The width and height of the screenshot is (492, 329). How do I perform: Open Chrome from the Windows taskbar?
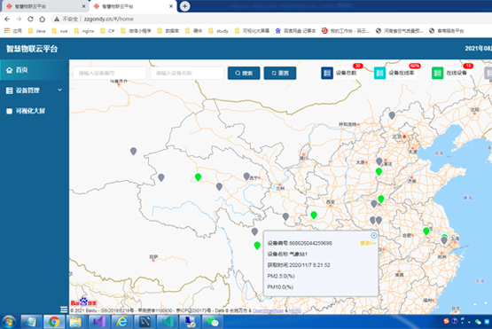(x=54, y=322)
